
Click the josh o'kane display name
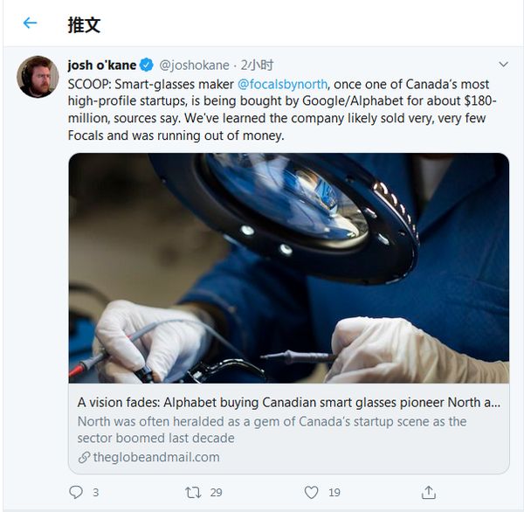pos(101,66)
